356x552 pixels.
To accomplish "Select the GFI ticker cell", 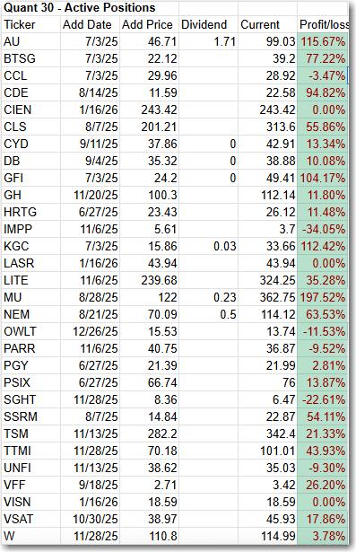I will click(31, 178).
